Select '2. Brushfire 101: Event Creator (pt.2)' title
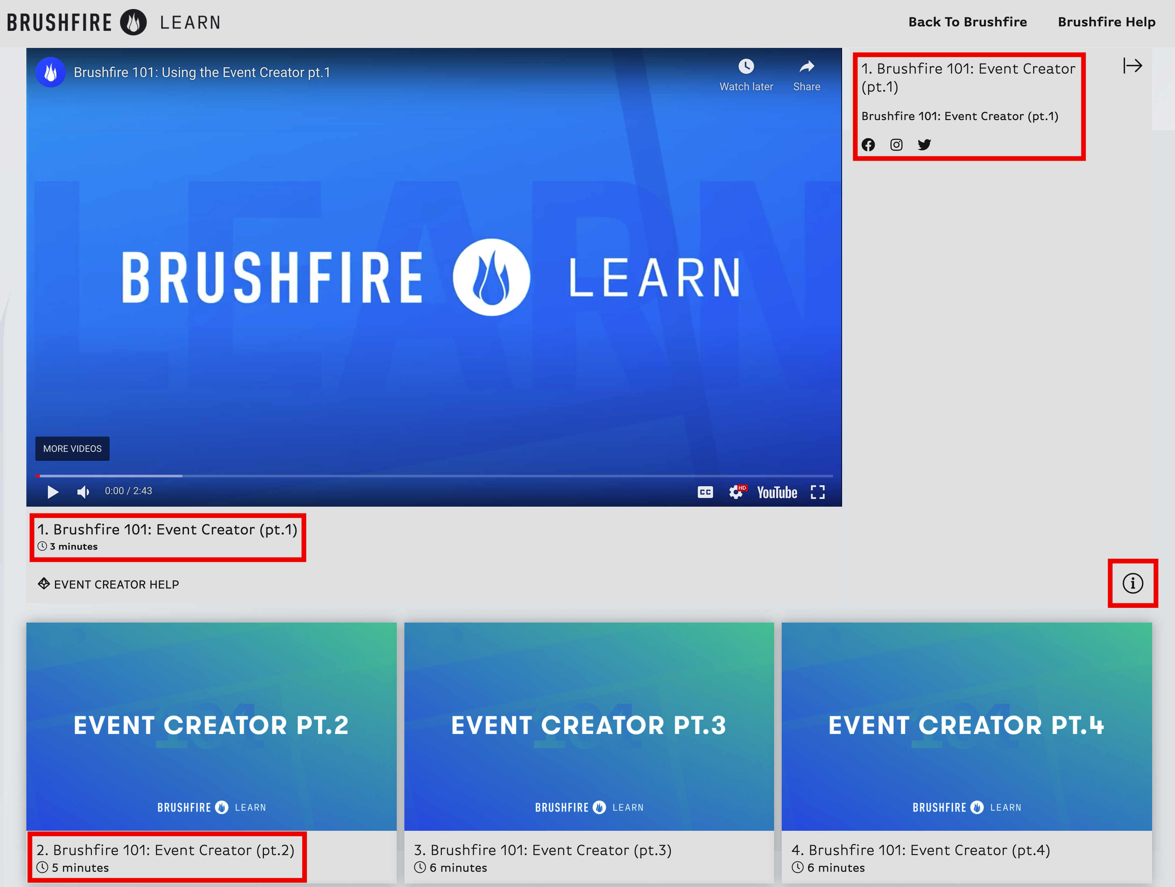 (165, 850)
